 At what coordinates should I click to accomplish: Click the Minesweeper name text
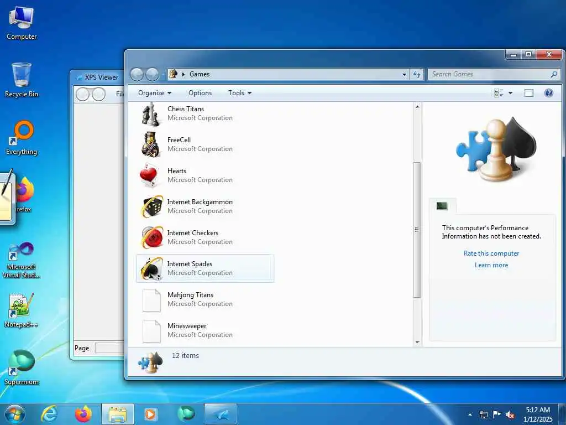pyautogui.click(x=187, y=326)
